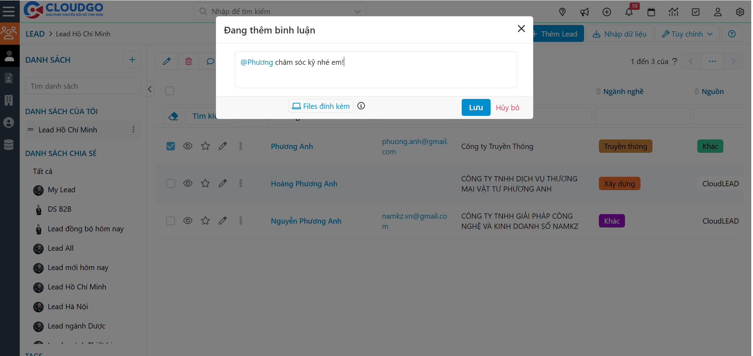The image size is (753, 356).
Task: Click the megaphone announcements icon
Action: [584, 12]
